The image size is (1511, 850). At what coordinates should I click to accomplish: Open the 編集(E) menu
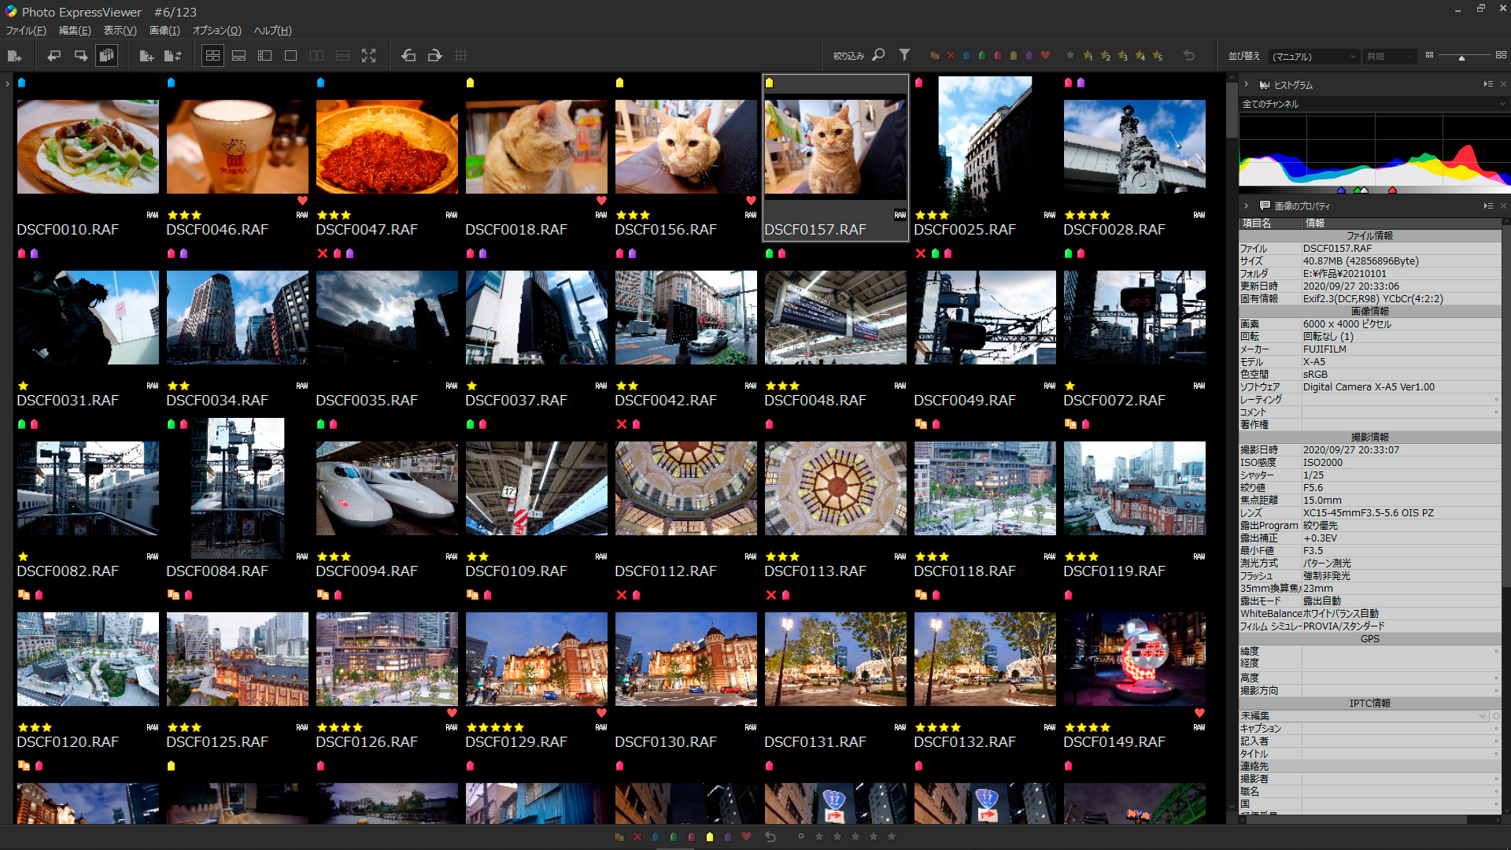[x=75, y=31]
